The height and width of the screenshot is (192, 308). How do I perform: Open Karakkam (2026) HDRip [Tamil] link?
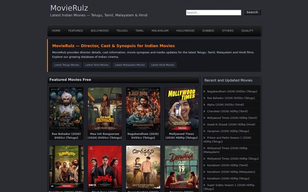[x=227, y=166]
